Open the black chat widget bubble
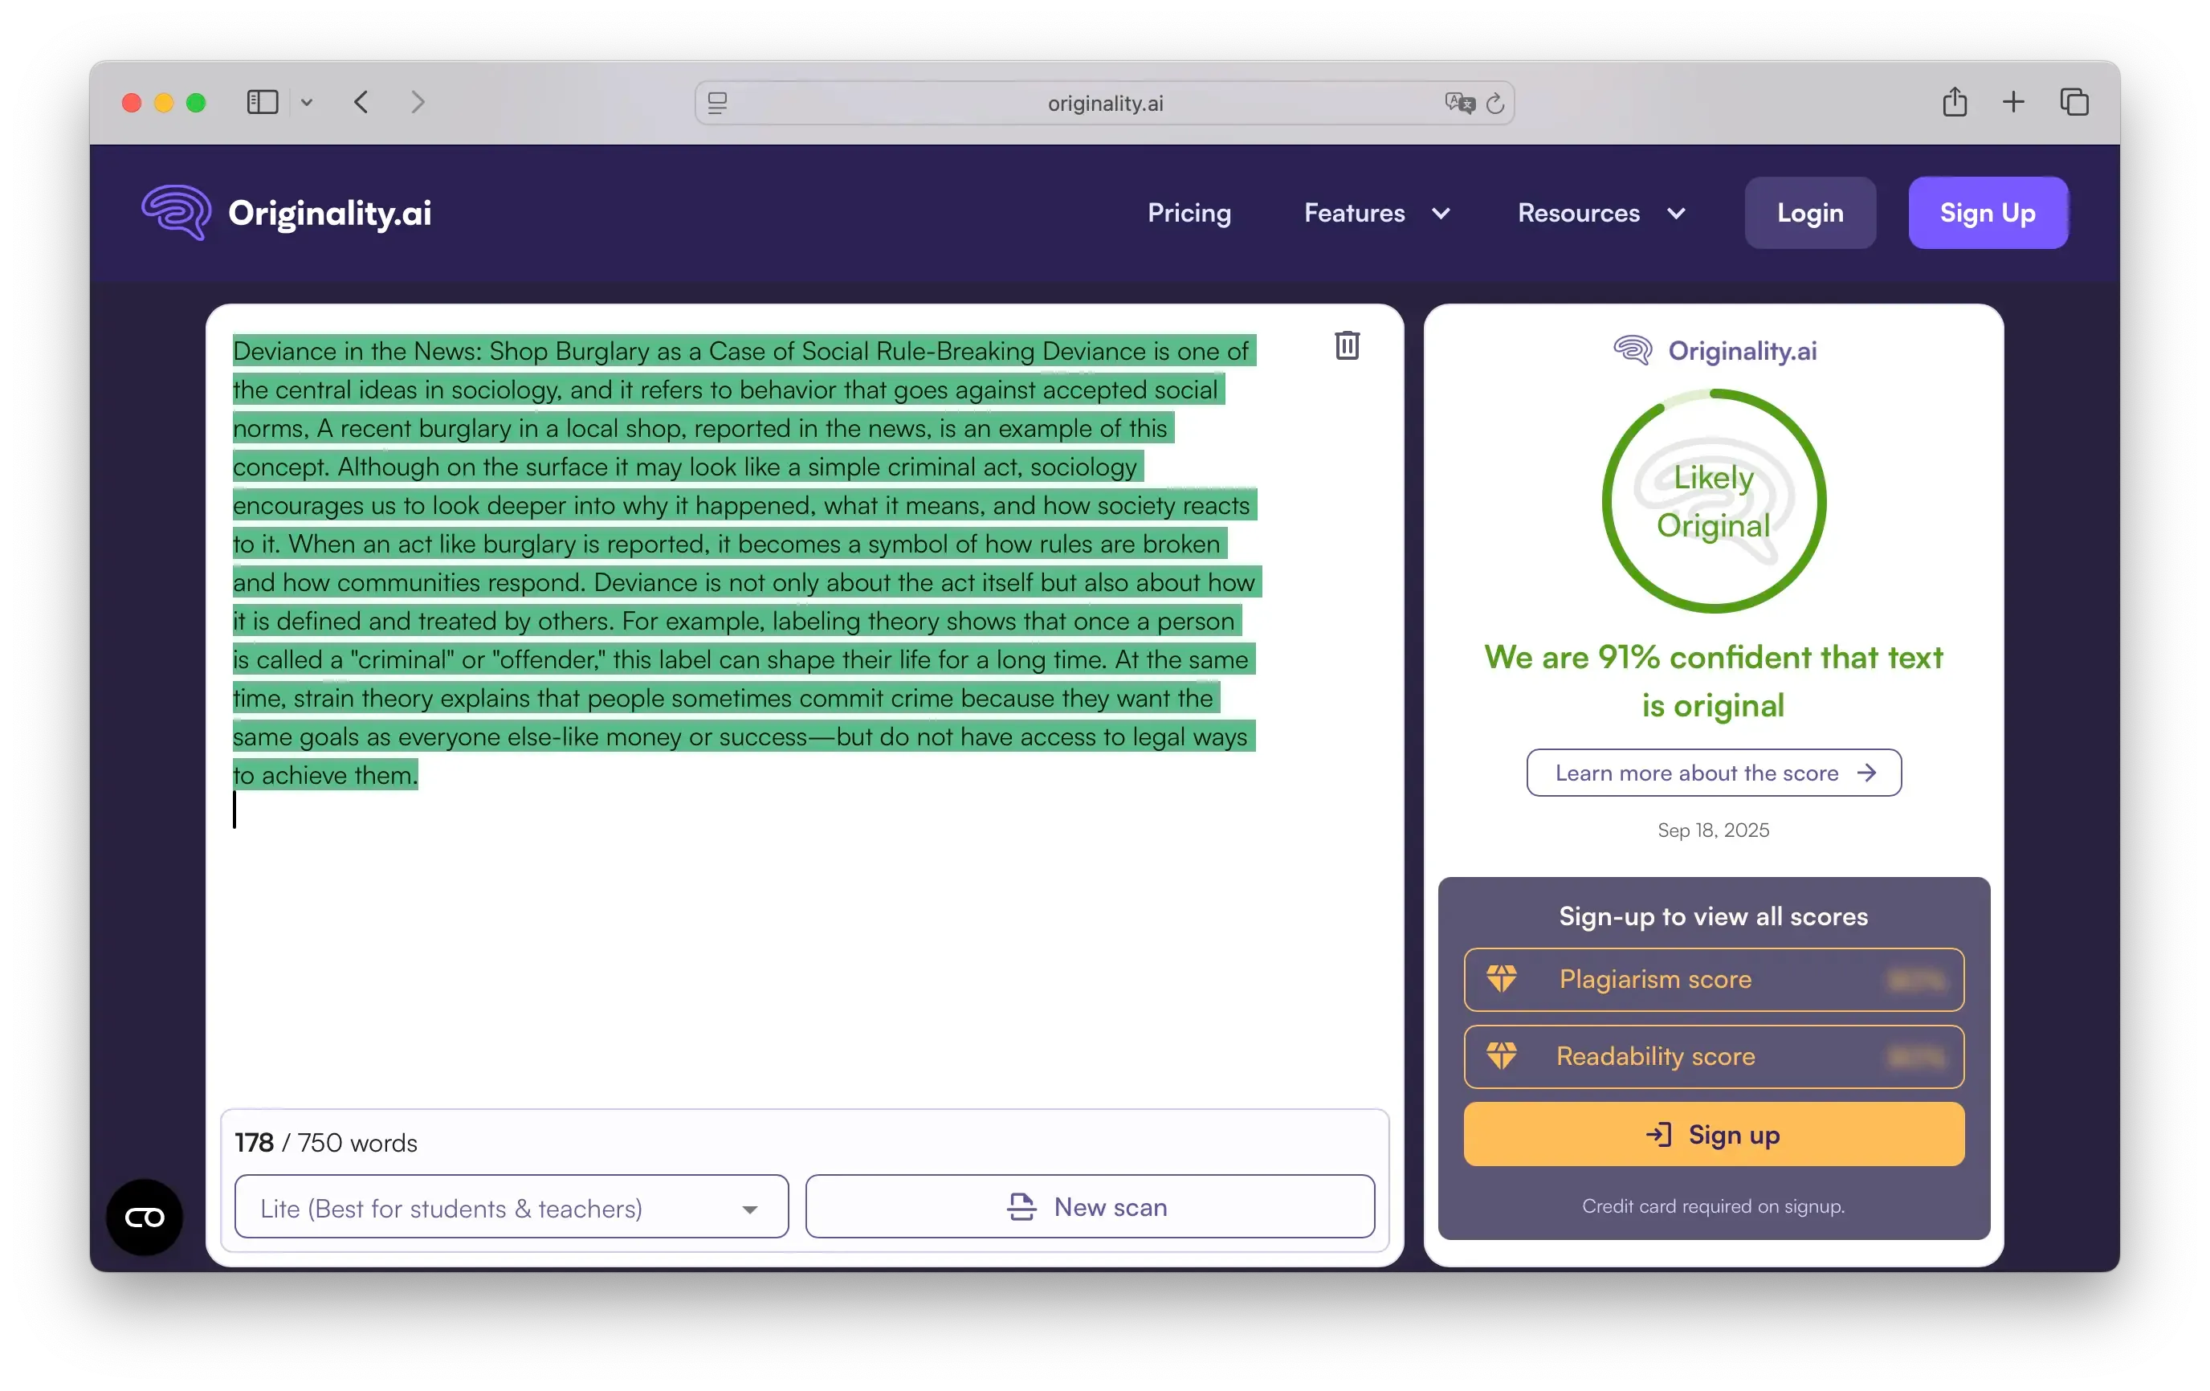 pyautogui.click(x=144, y=1217)
